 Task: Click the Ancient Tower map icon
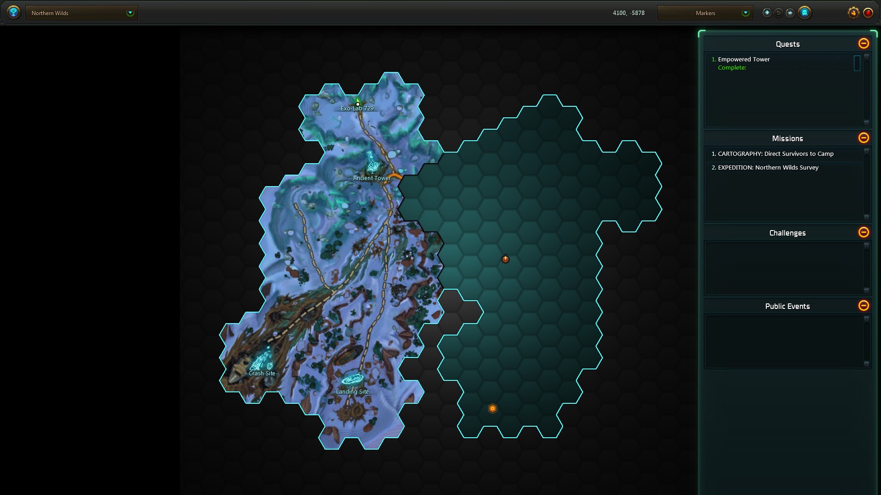coord(373,162)
